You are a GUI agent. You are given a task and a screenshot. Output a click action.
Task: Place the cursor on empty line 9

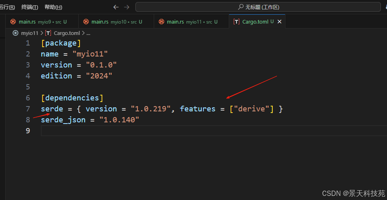pyautogui.click(x=214, y=130)
